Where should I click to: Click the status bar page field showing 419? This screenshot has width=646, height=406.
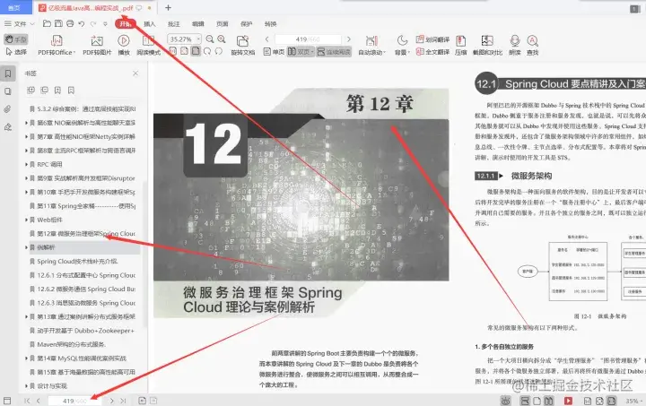coord(74,401)
